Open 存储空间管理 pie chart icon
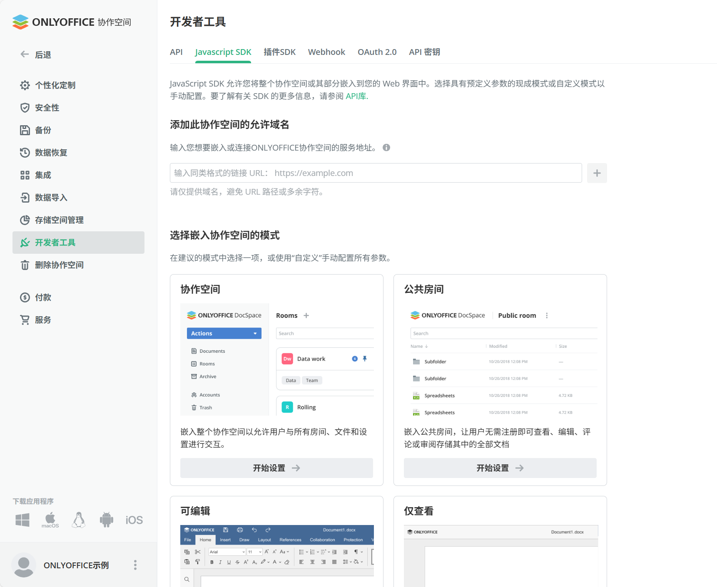 click(25, 220)
